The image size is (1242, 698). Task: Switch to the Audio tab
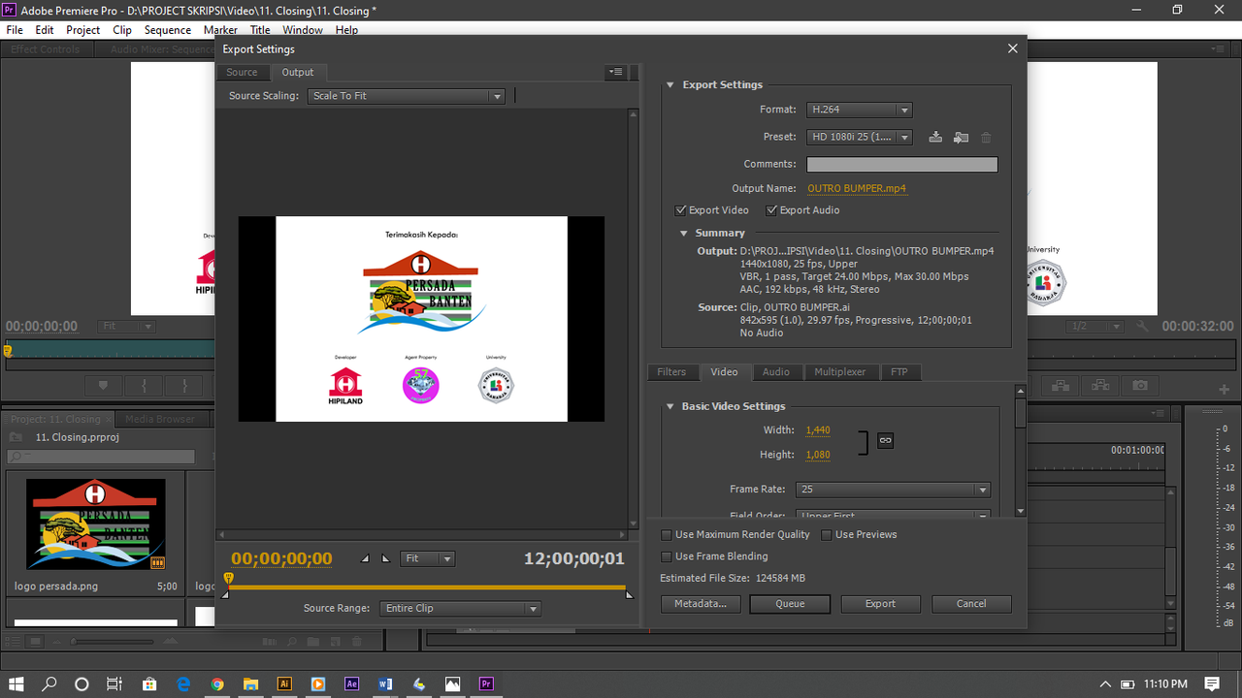(x=776, y=372)
